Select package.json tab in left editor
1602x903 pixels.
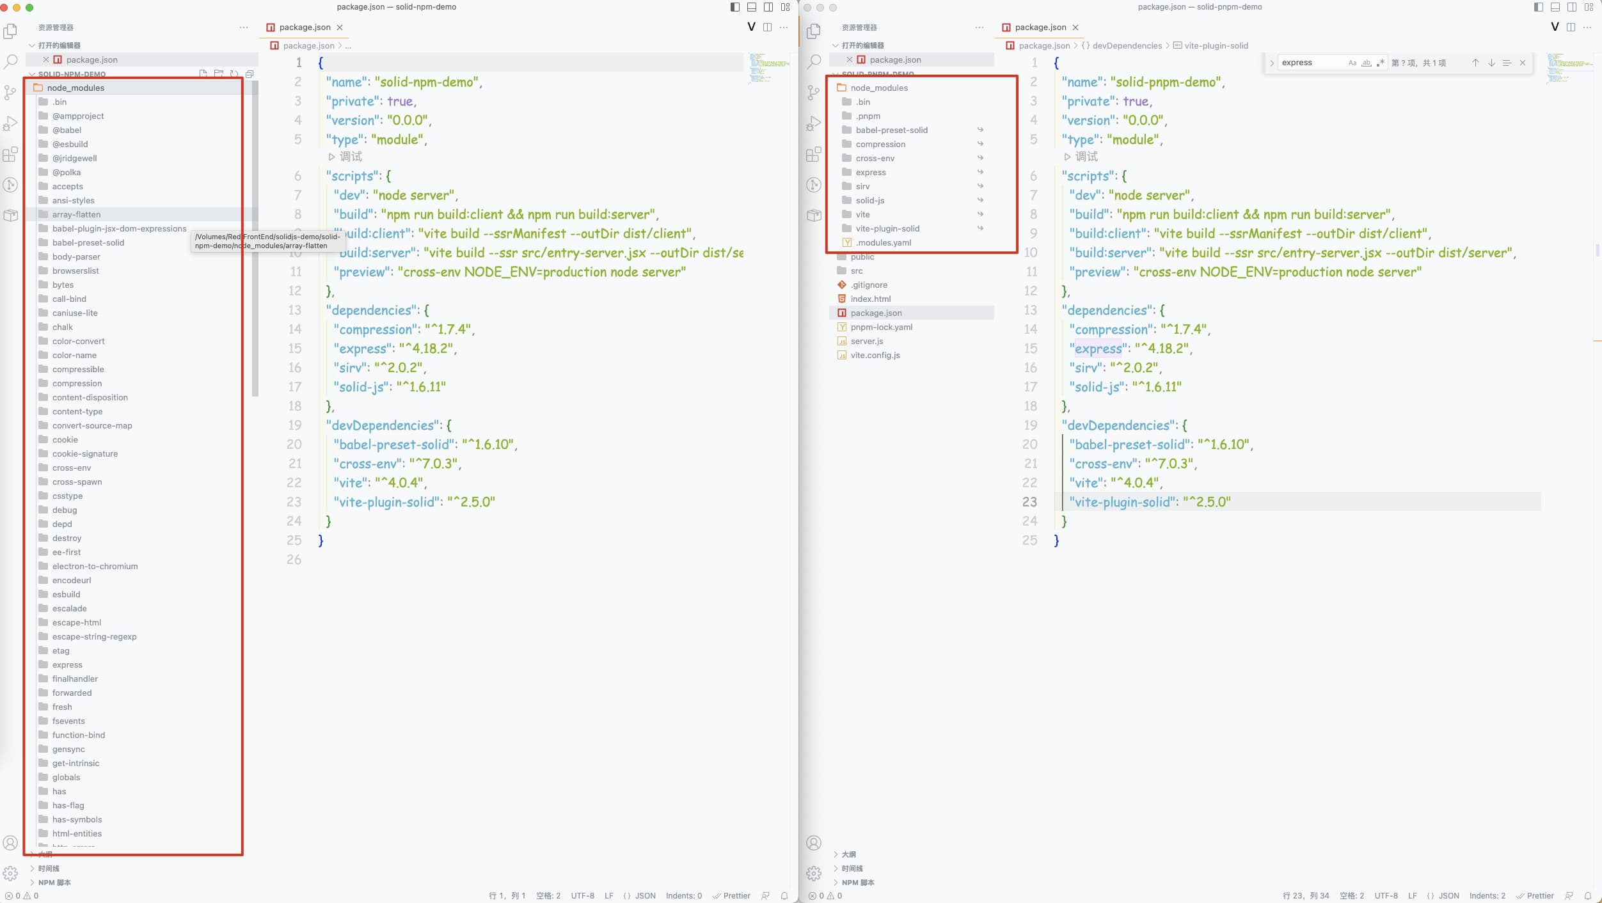click(305, 27)
